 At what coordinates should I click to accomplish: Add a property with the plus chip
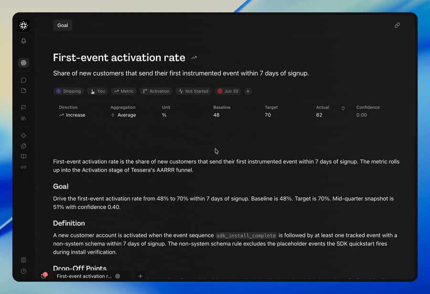tap(248, 91)
